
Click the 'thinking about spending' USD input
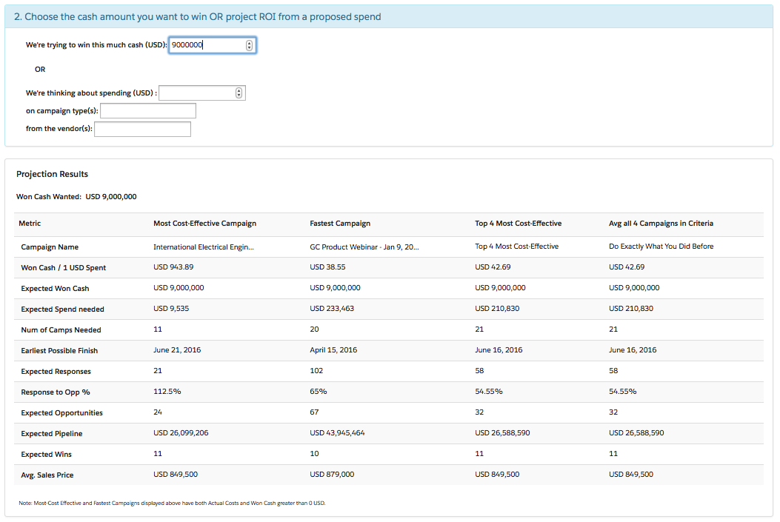(196, 93)
